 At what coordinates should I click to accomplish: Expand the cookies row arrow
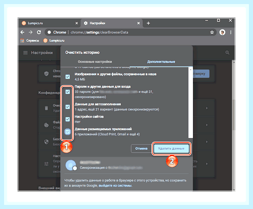coord(207,125)
